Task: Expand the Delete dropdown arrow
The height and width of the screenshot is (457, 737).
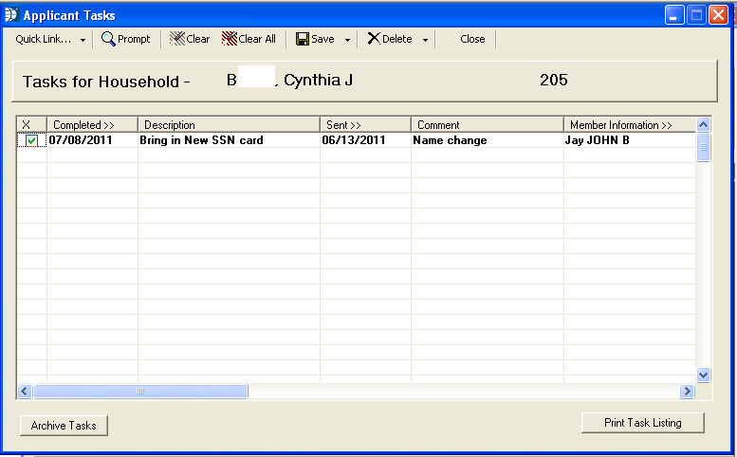Action: click(x=425, y=40)
